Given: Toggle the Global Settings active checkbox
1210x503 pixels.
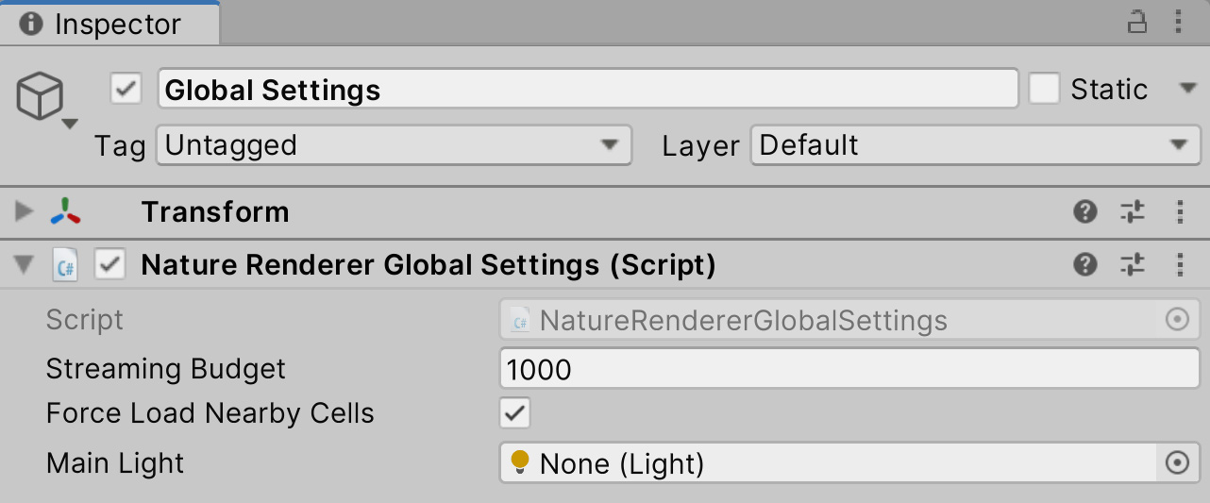Looking at the screenshot, I should tap(126, 90).
